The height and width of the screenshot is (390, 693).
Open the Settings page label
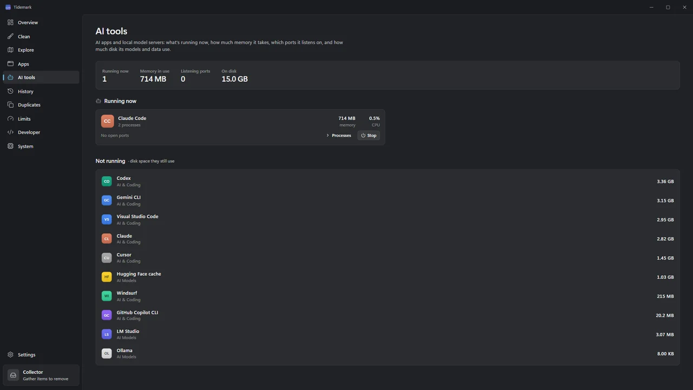pos(27,355)
